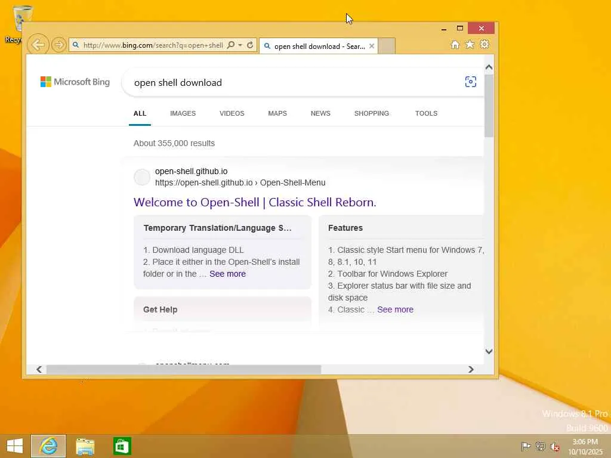
Task: Open Favorites with the star icon
Action: [x=470, y=44]
